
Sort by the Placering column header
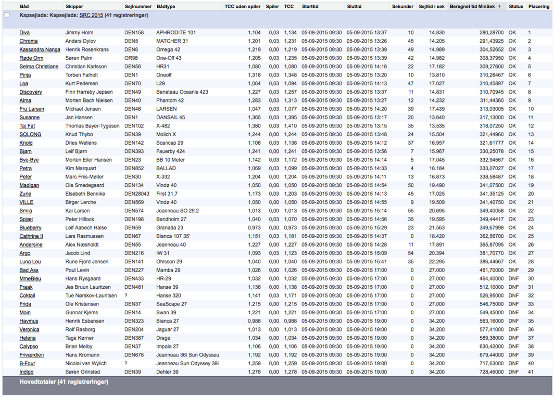539,6
